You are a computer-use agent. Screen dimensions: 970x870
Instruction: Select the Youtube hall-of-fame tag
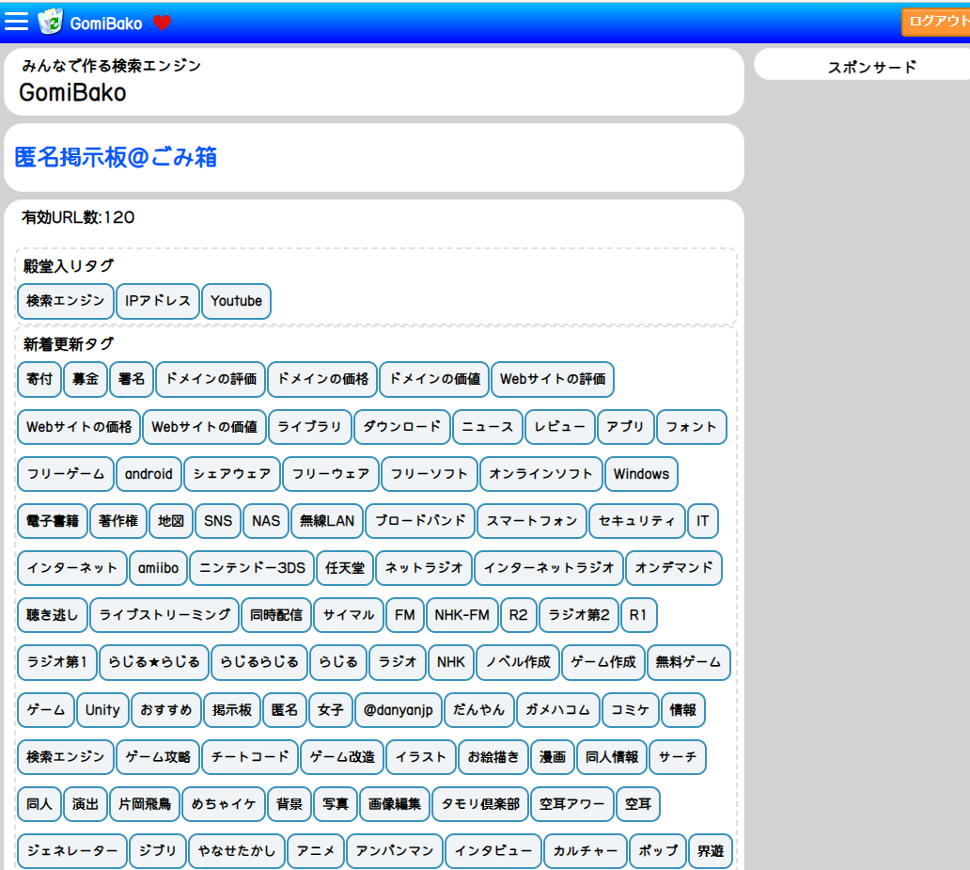pos(236,301)
